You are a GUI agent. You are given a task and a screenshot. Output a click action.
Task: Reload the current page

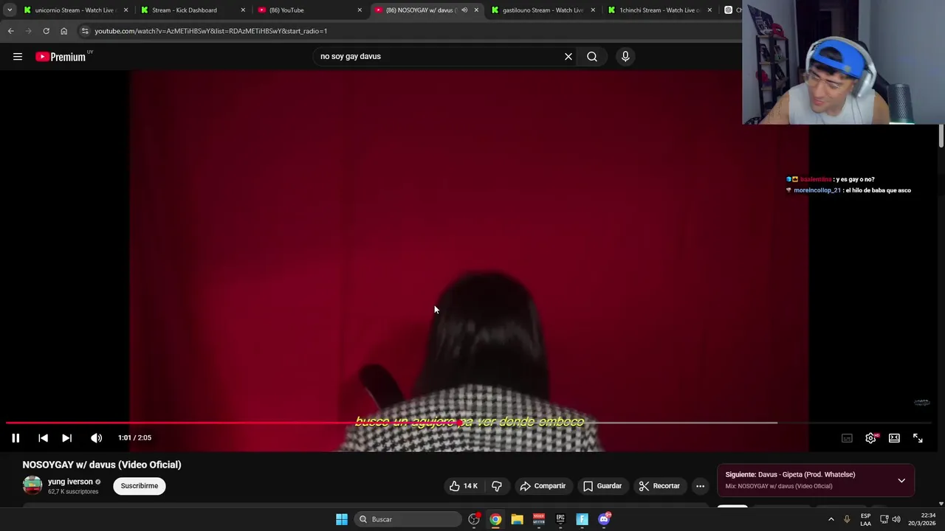click(x=46, y=31)
